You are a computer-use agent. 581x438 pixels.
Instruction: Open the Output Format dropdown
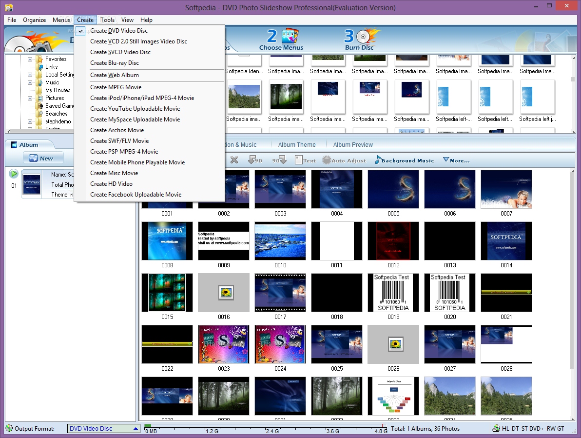click(103, 428)
